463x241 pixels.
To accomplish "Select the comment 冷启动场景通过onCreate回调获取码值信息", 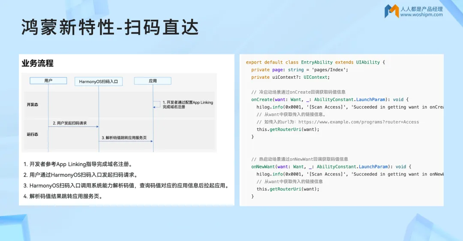I will [x=298, y=92].
